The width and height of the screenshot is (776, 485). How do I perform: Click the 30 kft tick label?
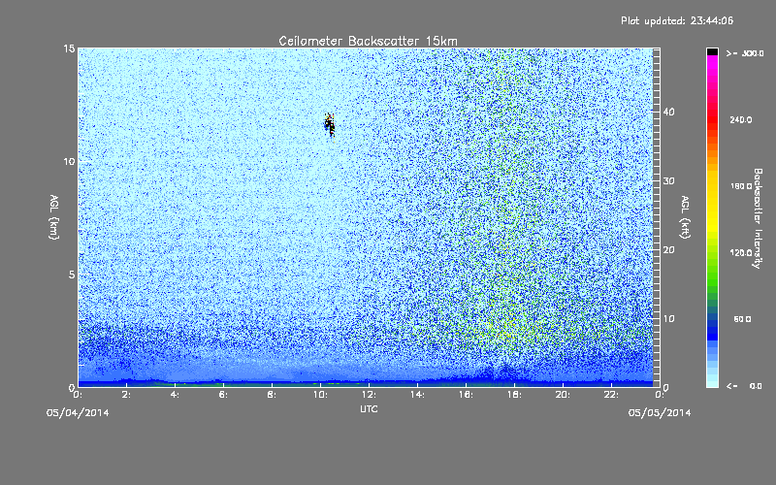coord(668,181)
